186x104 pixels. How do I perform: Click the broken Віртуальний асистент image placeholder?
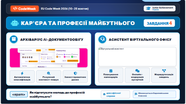[x=137, y=57]
